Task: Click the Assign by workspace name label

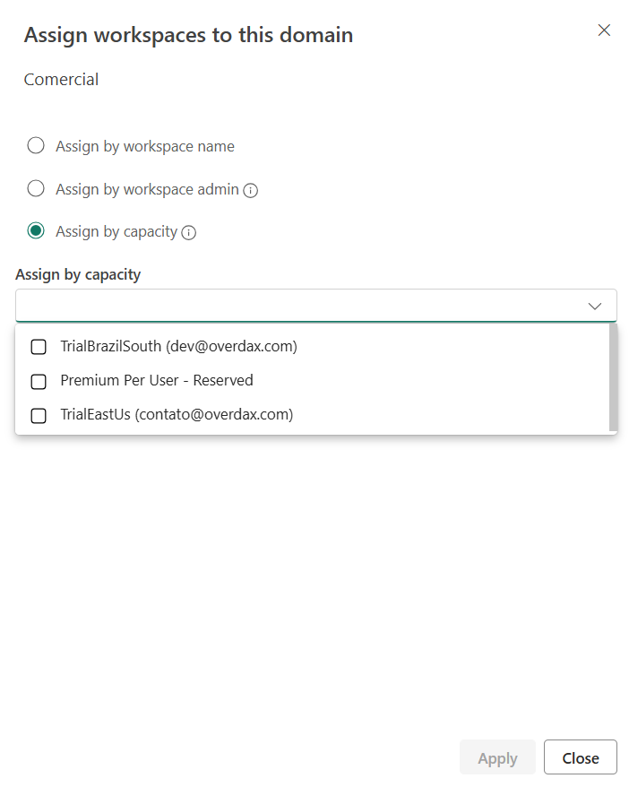Action: click(x=145, y=146)
